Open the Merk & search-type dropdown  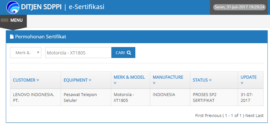click(x=26, y=53)
